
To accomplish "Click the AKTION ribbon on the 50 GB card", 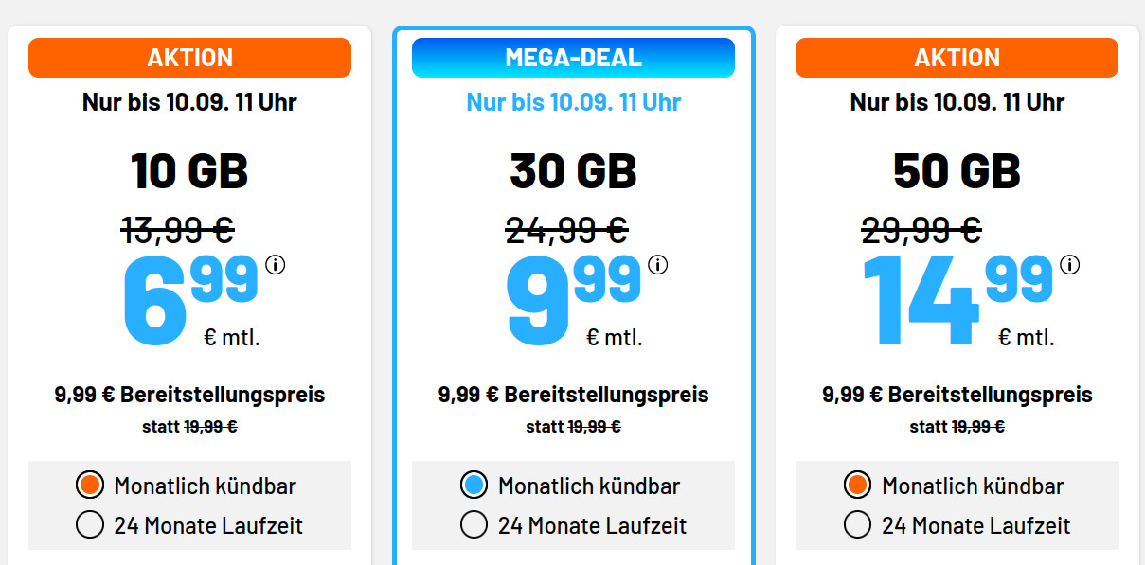I will pyautogui.click(x=956, y=57).
